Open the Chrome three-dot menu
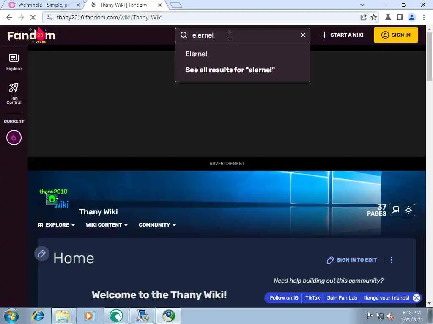 click(424, 17)
